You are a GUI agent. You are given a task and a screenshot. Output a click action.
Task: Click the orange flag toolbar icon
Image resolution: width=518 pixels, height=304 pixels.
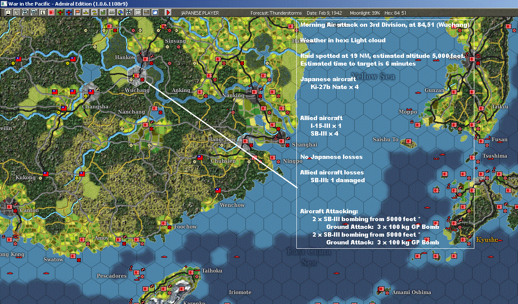coord(77,13)
